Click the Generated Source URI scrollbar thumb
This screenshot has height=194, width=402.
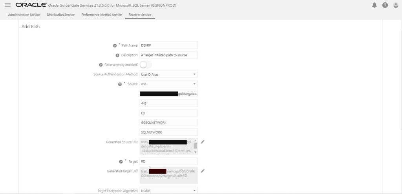196,145
